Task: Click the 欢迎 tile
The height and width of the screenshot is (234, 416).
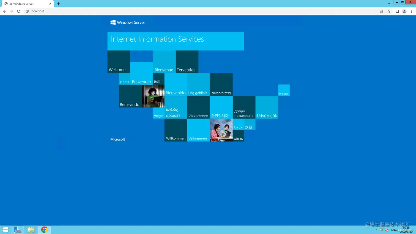Action: [250, 125]
